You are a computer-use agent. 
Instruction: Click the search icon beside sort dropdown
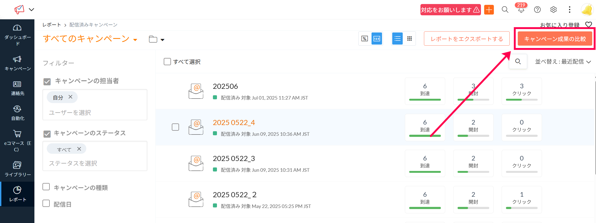pos(518,61)
